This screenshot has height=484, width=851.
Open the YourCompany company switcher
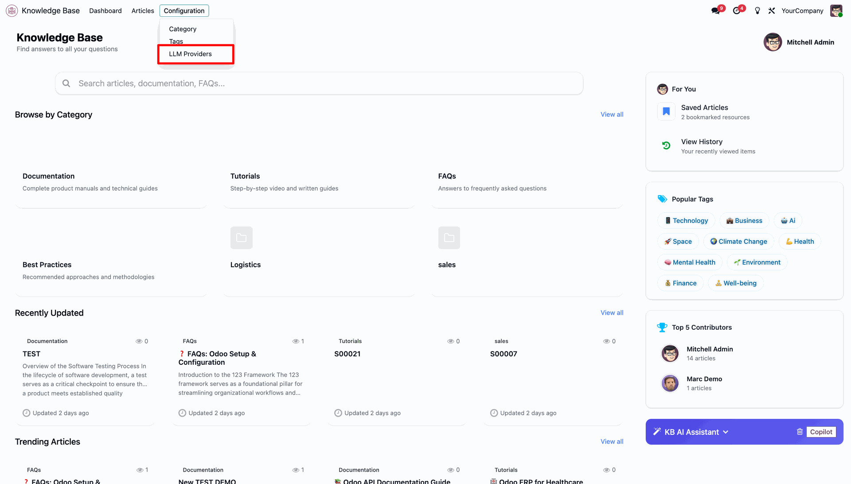(x=802, y=11)
